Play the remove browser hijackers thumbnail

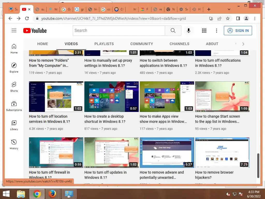[222, 152]
